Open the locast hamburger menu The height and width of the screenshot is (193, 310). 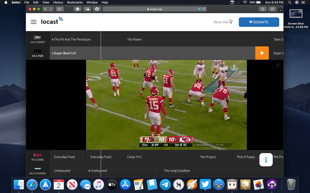[x=34, y=22]
